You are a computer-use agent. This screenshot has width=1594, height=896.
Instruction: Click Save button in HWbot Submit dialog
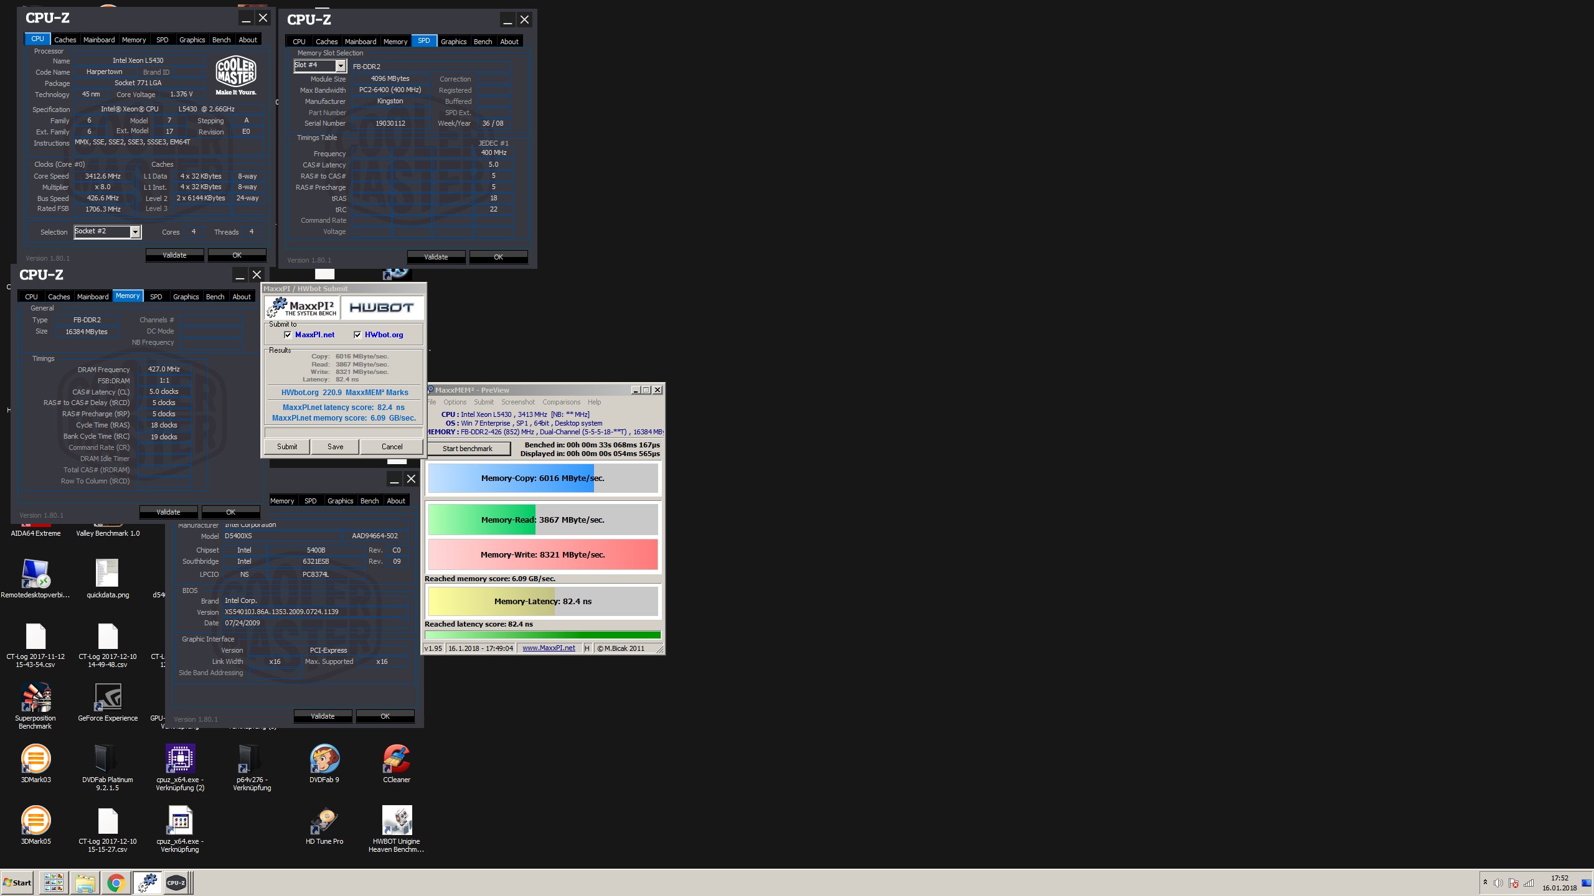(x=336, y=447)
